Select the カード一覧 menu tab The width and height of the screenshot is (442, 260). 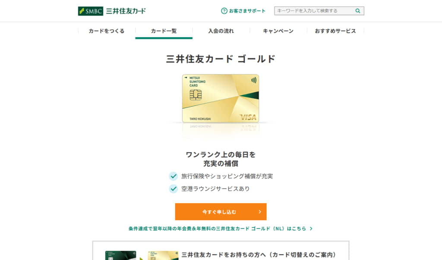pos(164,31)
